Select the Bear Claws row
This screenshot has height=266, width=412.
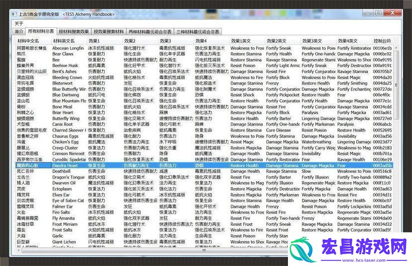(x=205, y=54)
